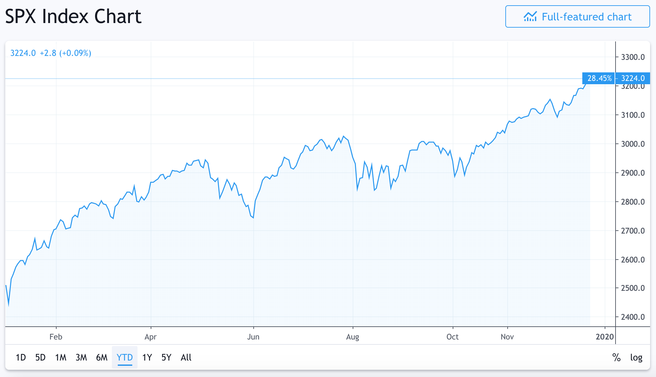Click the active YTD range tab
The width and height of the screenshot is (656, 377).
click(125, 357)
